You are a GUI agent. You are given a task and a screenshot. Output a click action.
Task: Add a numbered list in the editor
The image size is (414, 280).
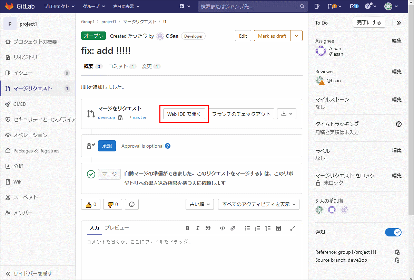point(258,228)
